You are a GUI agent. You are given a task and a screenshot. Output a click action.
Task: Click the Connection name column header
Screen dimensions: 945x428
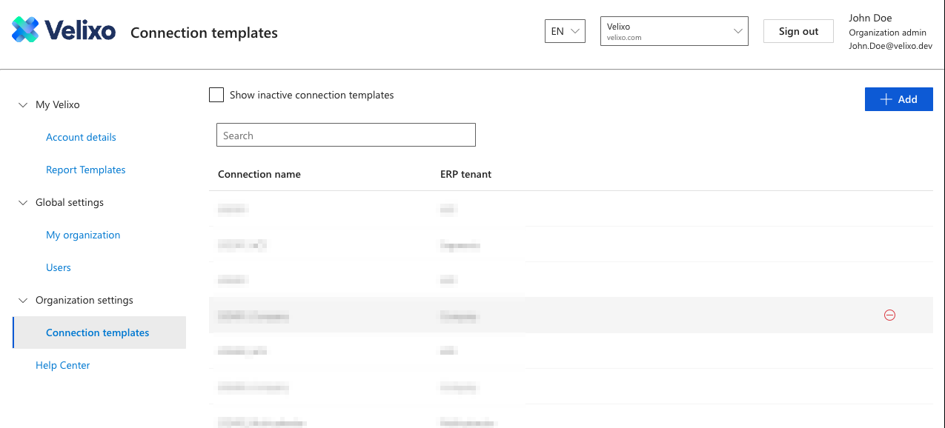pos(259,174)
